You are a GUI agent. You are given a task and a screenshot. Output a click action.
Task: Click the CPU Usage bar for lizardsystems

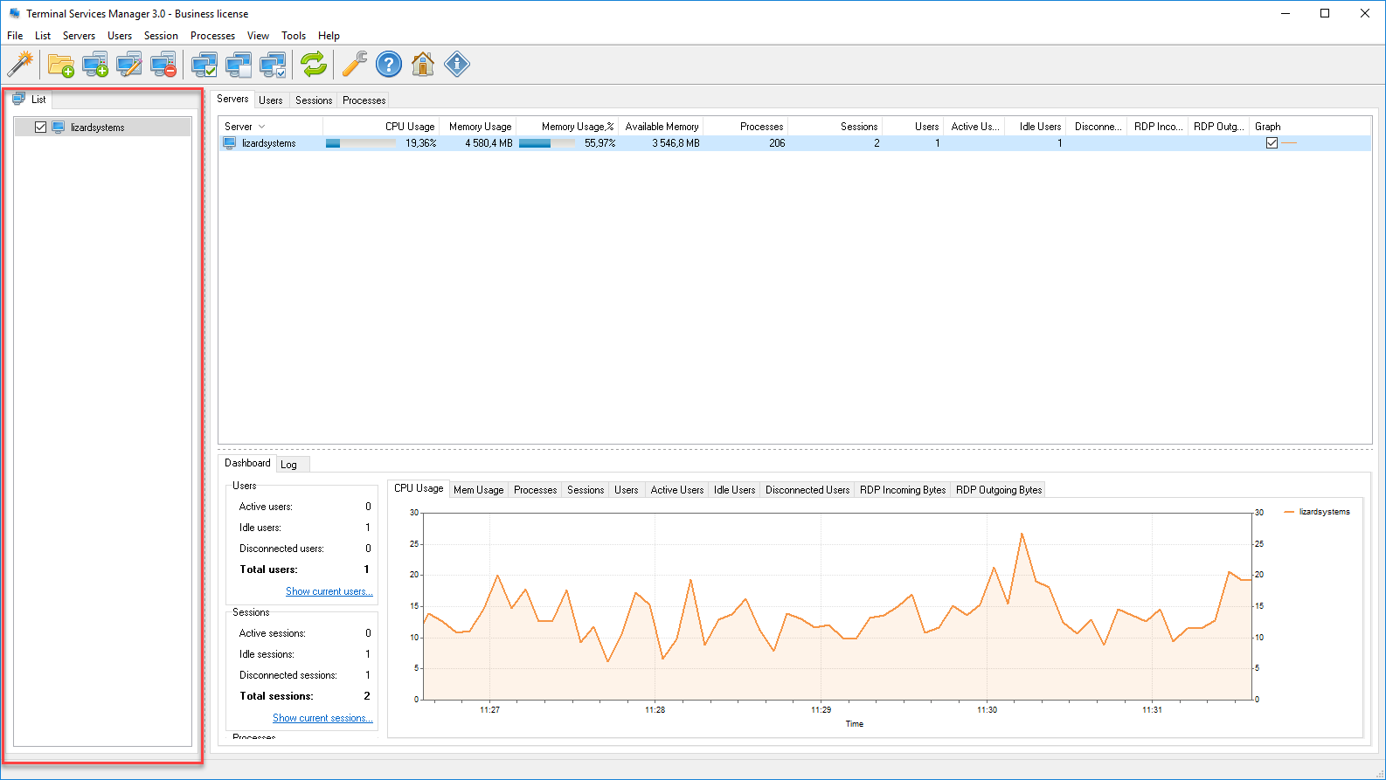click(360, 143)
